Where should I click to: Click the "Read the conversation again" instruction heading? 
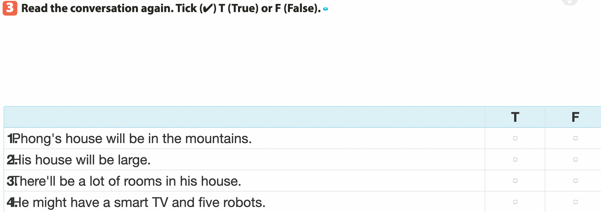(171, 8)
